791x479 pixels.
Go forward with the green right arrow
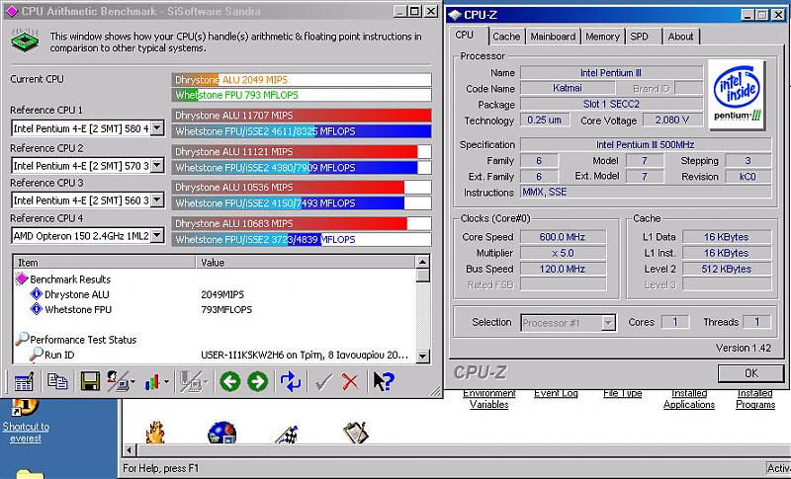pyautogui.click(x=258, y=381)
